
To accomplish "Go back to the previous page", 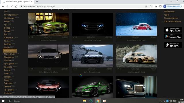I will (x=3, y=6).
